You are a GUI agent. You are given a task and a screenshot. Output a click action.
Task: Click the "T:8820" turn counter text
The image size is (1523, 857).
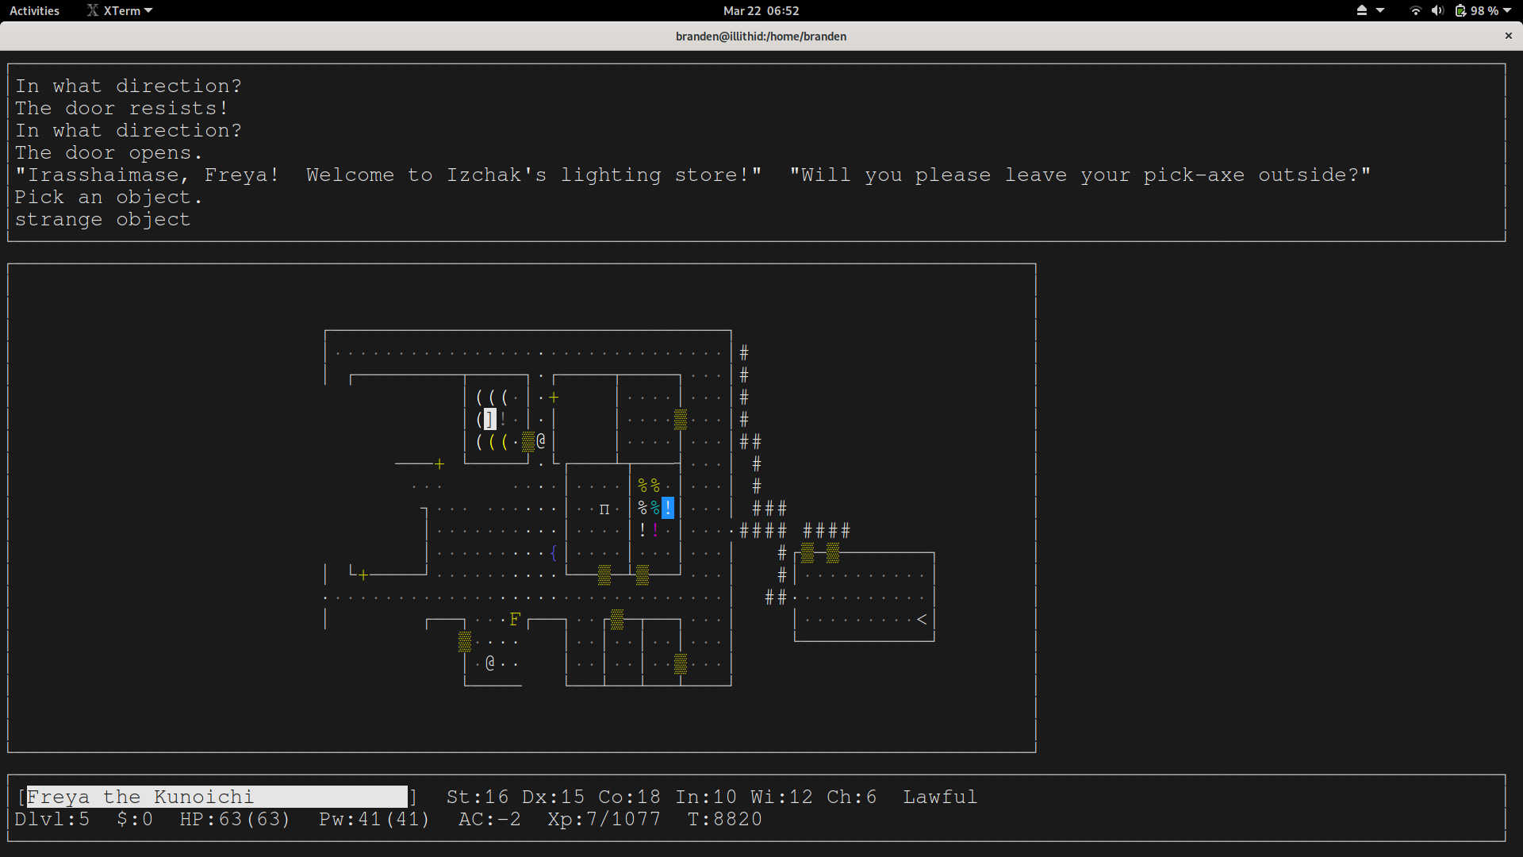pyautogui.click(x=724, y=819)
